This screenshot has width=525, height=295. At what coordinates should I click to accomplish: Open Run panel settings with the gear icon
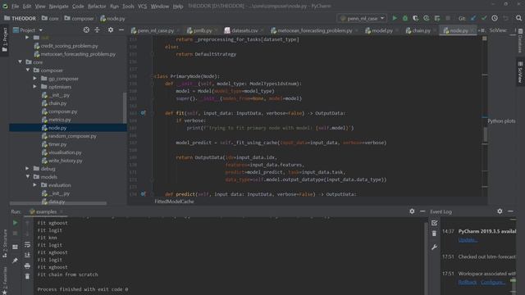(412, 211)
